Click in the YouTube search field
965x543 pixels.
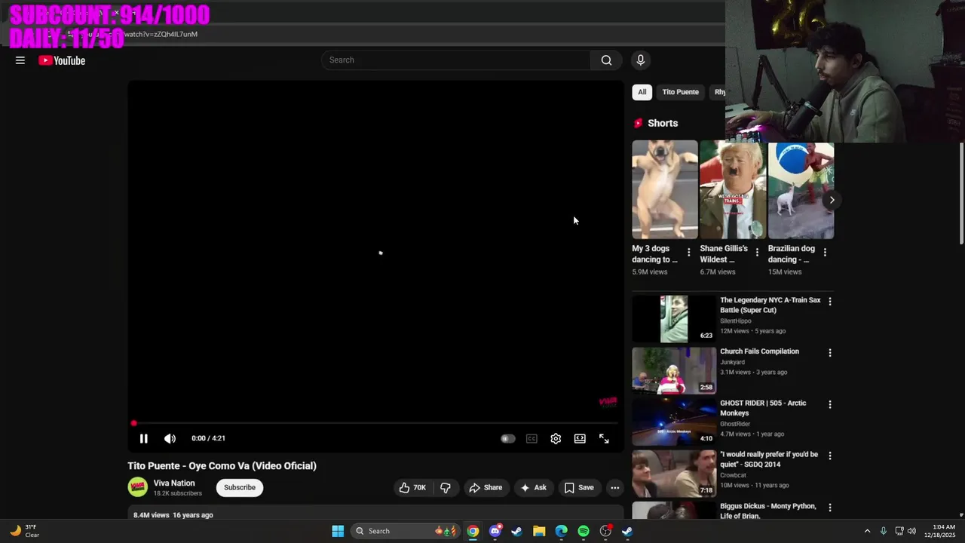pos(457,60)
